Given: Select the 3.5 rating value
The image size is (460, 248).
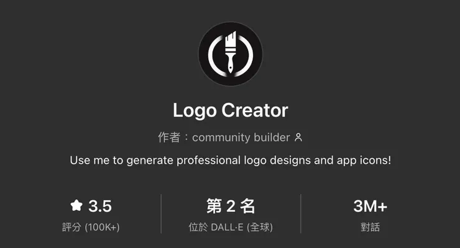Looking at the screenshot, I should [x=100, y=206].
